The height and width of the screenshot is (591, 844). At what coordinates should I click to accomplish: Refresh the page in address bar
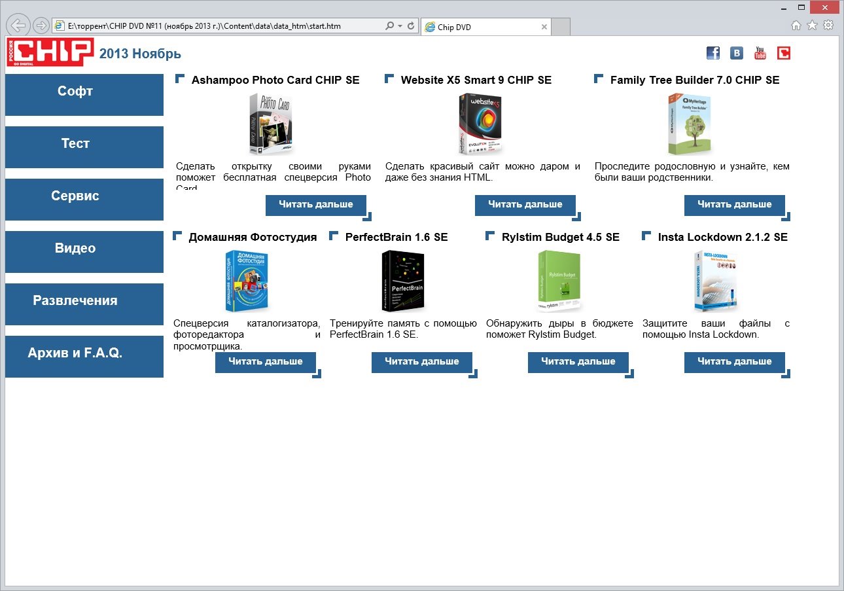coord(411,26)
